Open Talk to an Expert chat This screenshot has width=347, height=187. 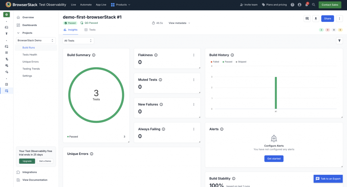point(328,179)
